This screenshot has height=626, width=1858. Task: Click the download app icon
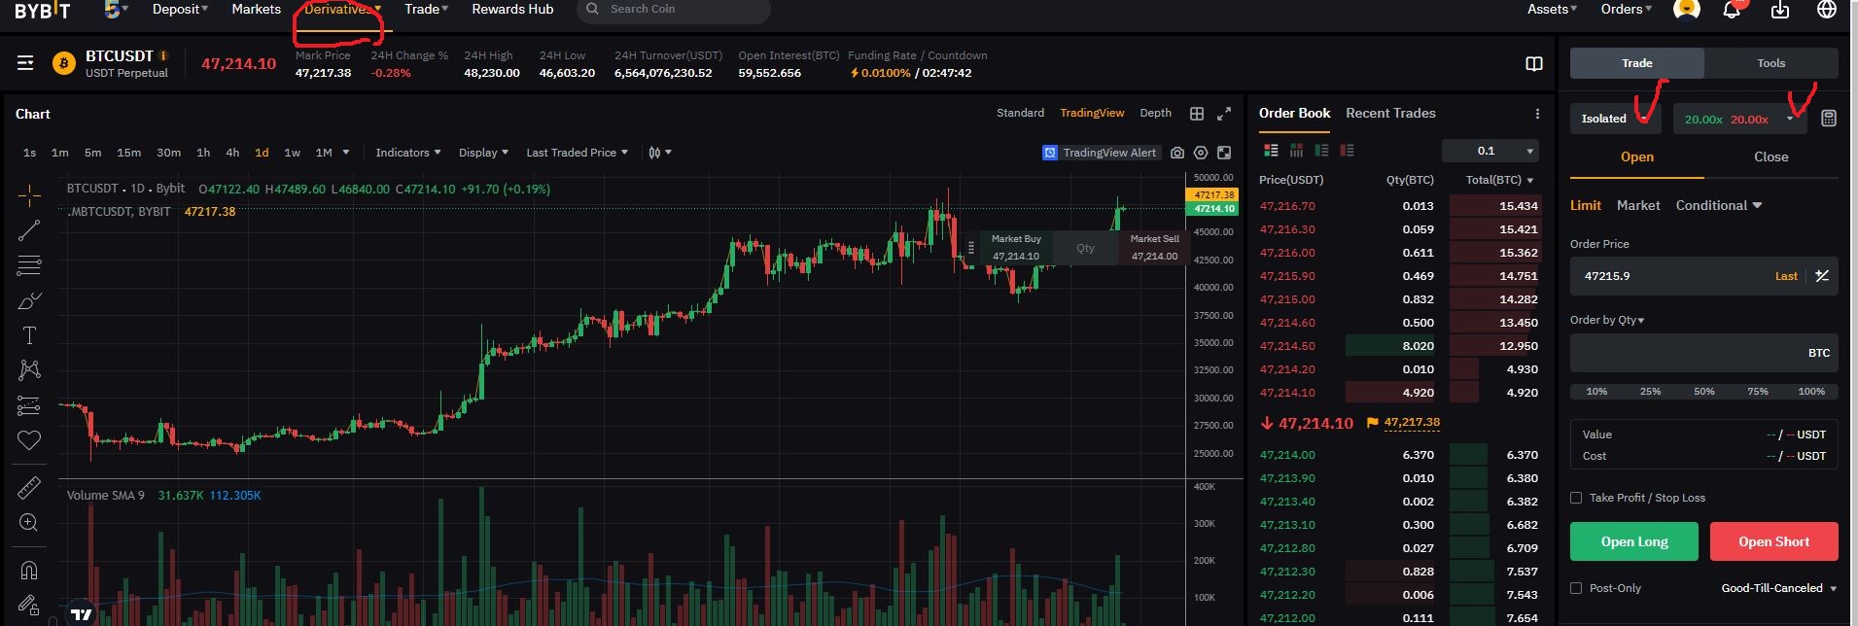click(1780, 10)
